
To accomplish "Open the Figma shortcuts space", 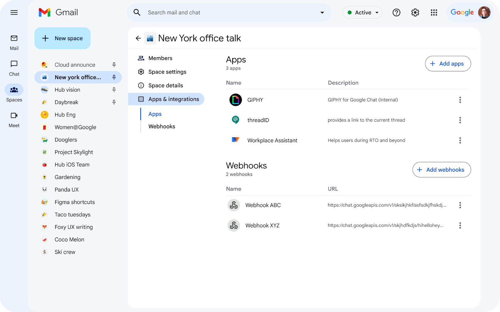I will 78,202.
